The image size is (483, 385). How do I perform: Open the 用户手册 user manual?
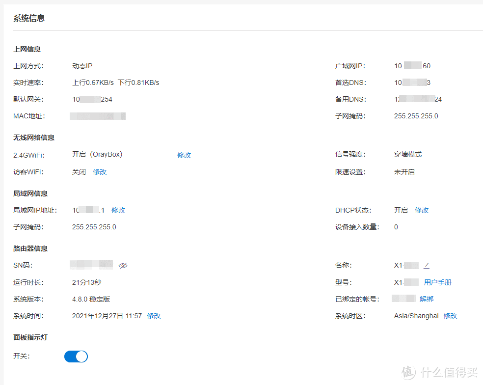click(437, 282)
